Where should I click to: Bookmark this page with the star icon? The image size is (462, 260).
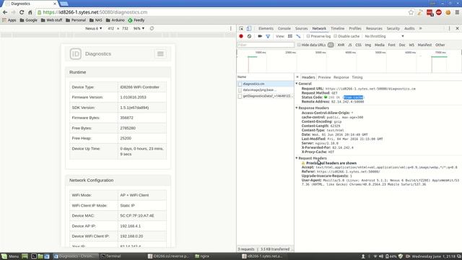[x=411, y=12]
